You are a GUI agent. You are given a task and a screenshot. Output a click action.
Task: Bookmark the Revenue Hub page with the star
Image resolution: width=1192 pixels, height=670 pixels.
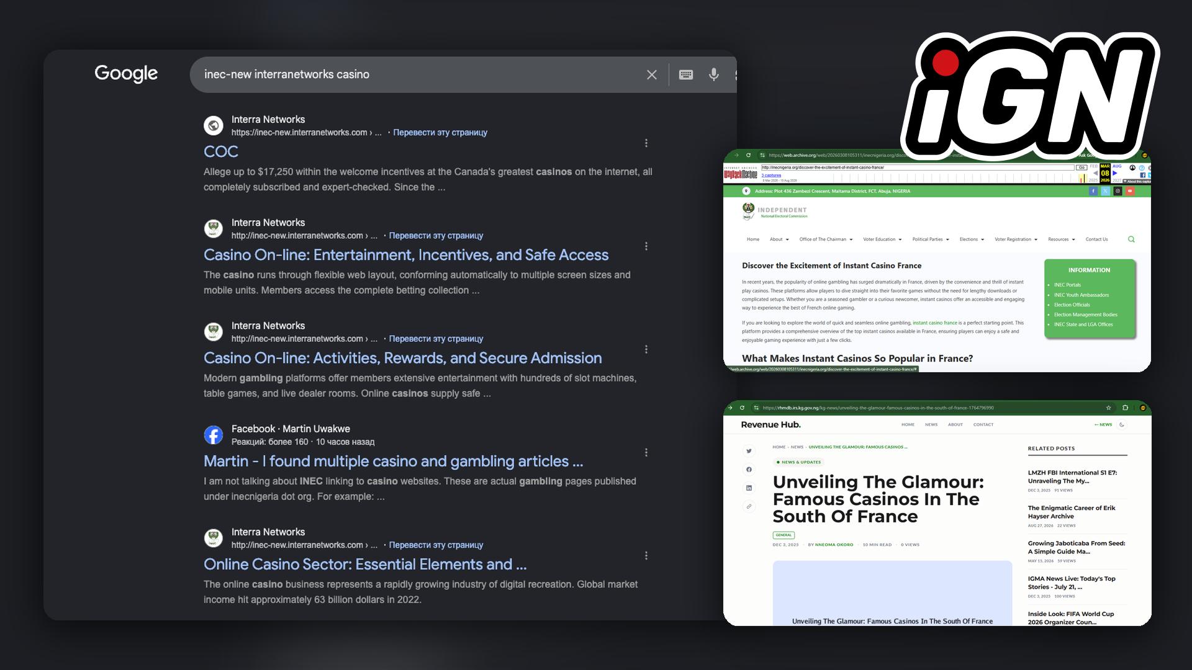coord(1108,408)
